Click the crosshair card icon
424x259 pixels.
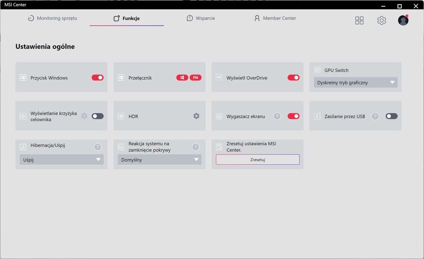coord(23,116)
